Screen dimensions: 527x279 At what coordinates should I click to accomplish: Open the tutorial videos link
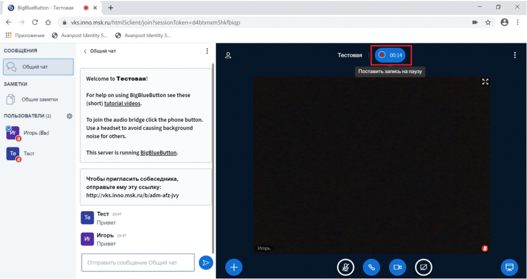122,103
